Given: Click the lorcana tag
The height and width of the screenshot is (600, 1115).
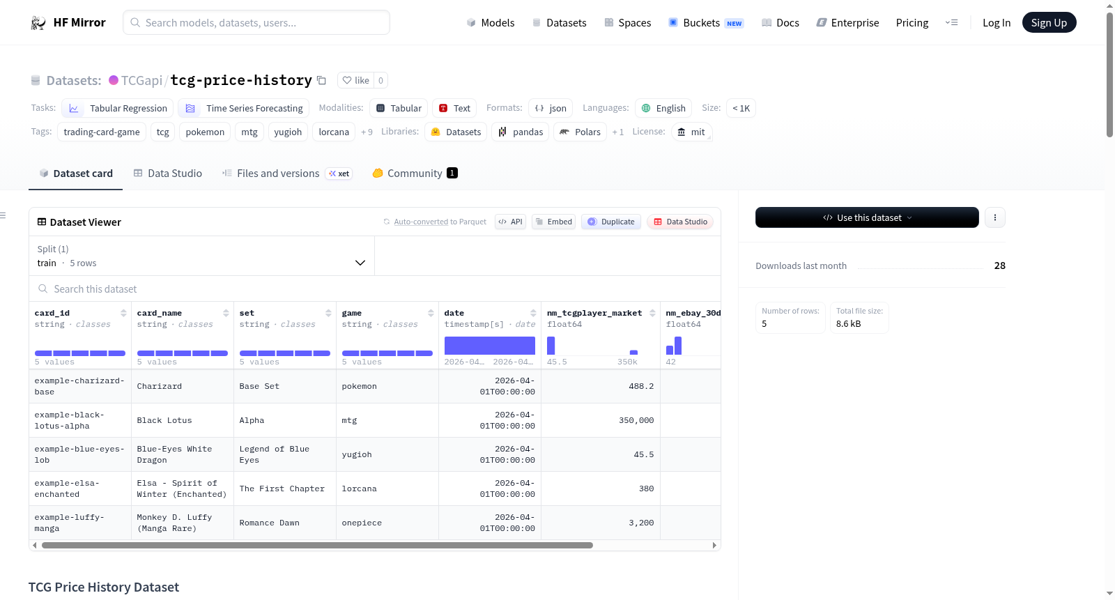Looking at the screenshot, I should 334,132.
